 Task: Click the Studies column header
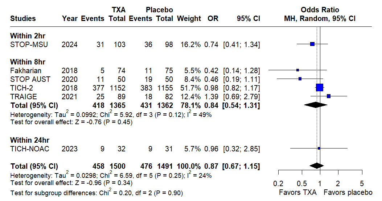(x=23, y=18)
